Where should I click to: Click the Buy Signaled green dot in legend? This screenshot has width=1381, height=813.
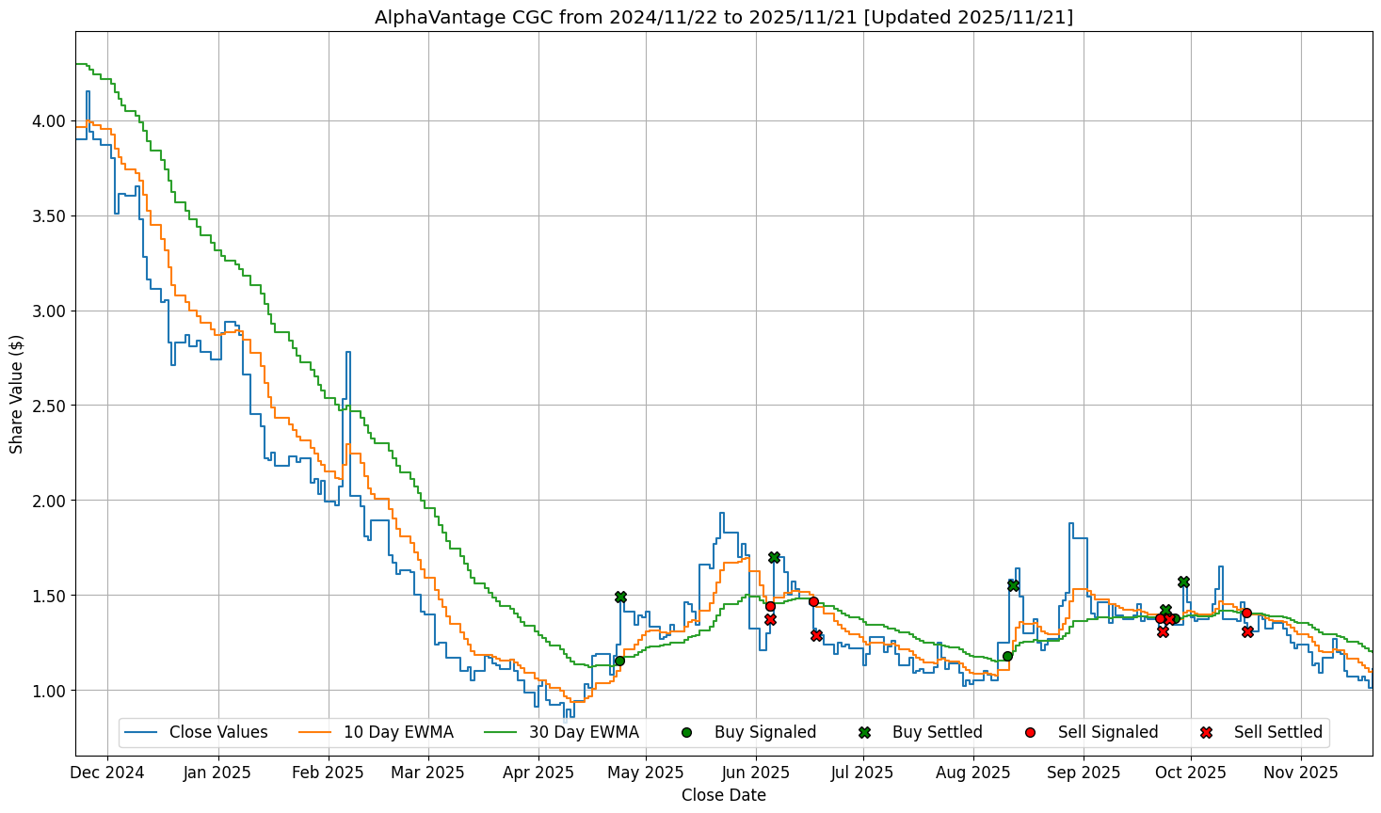(x=686, y=732)
